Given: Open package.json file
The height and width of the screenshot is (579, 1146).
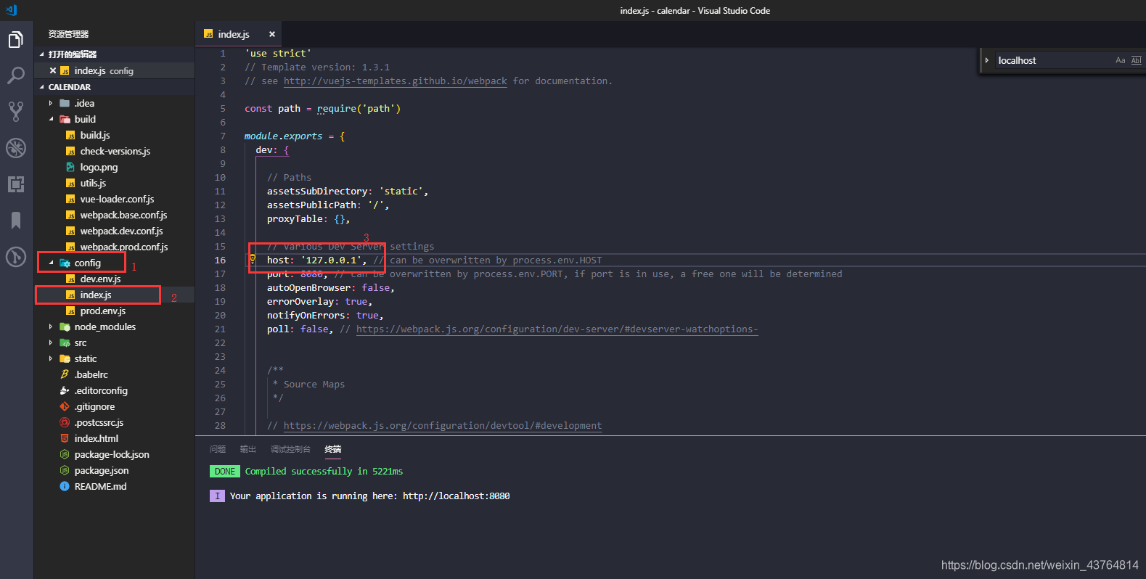Looking at the screenshot, I should click(x=102, y=470).
